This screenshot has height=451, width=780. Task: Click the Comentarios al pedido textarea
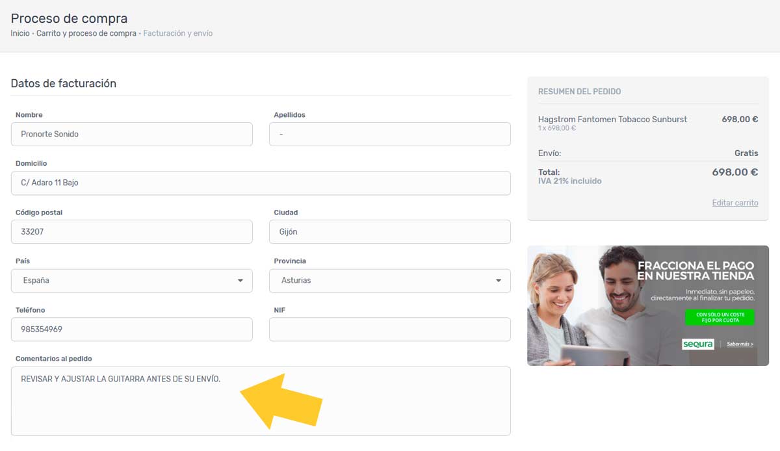tap(261, 401)
